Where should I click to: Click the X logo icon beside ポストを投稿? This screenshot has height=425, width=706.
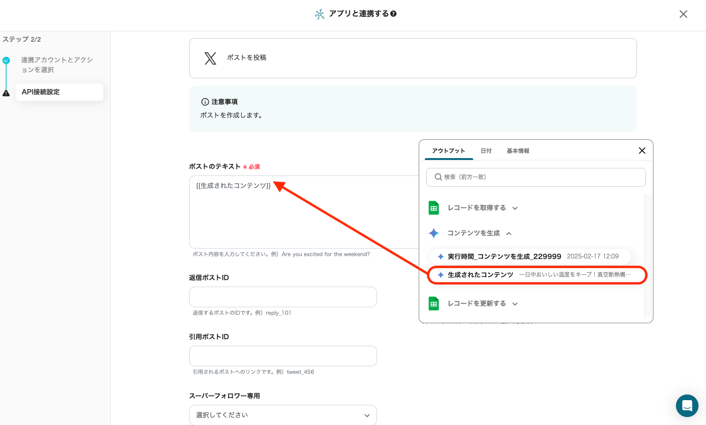tap(210, 58)
